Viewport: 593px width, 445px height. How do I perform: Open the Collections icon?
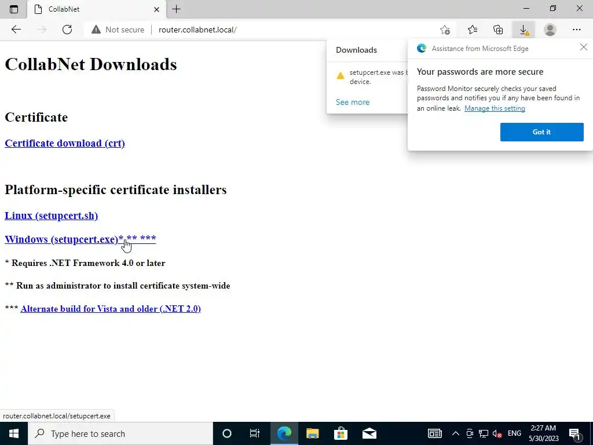point(498,30)
